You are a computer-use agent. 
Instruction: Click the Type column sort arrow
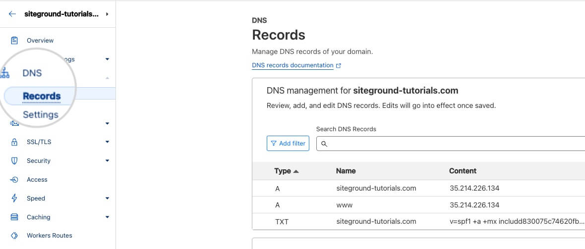tap(296, 171)
